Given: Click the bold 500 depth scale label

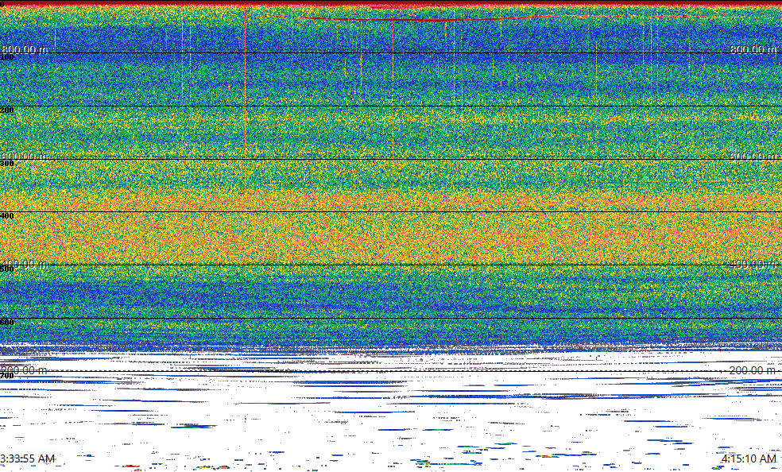Looking at the screenshot, I should click(x=7, y=269).
